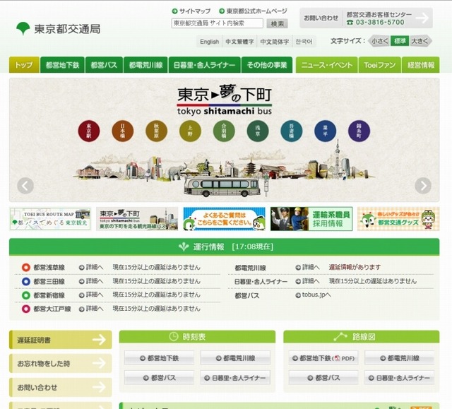Open 都営バス timetable button
452x409 pixels.
click(x=159, y=378)
